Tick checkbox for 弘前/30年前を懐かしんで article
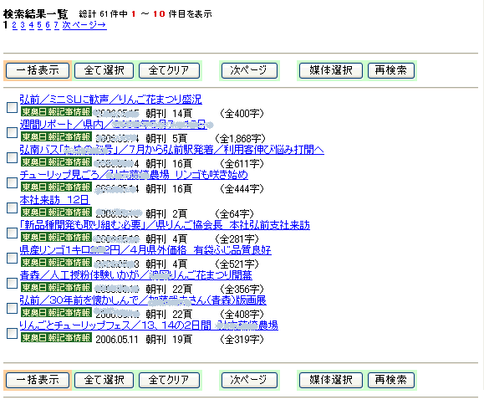Screen dimensions: 484x410 tap(12, 309)
